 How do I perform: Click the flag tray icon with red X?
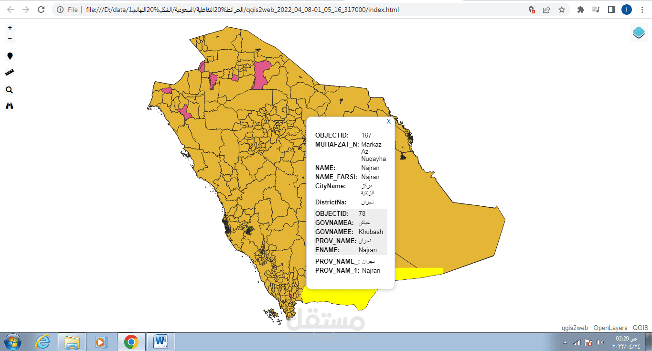(589, 342)
